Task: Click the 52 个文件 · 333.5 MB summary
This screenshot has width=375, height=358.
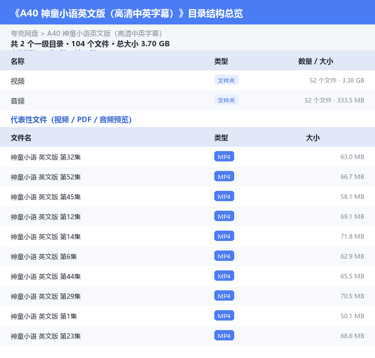Action: click(334, 100)
